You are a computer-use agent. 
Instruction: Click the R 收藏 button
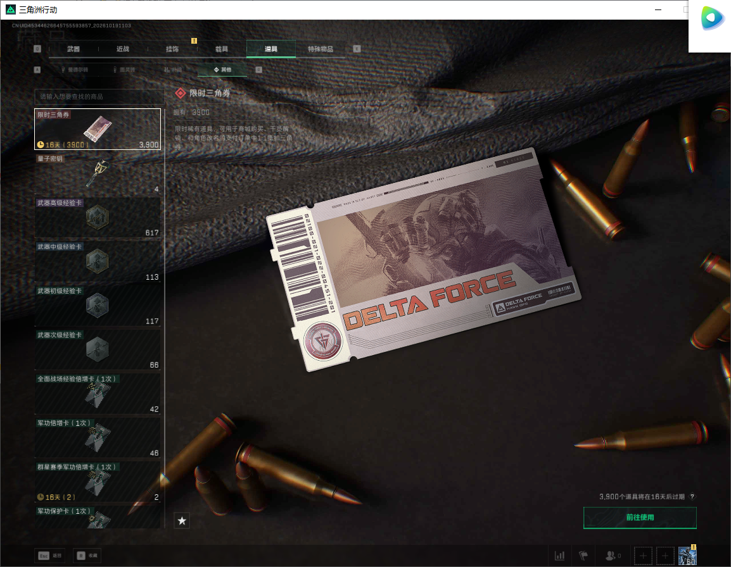click(87, 556)
